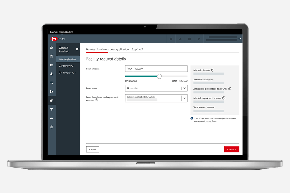The image size is (290, 193).
Task: Open the card icon in sidebar
Action: coord(52,65)
